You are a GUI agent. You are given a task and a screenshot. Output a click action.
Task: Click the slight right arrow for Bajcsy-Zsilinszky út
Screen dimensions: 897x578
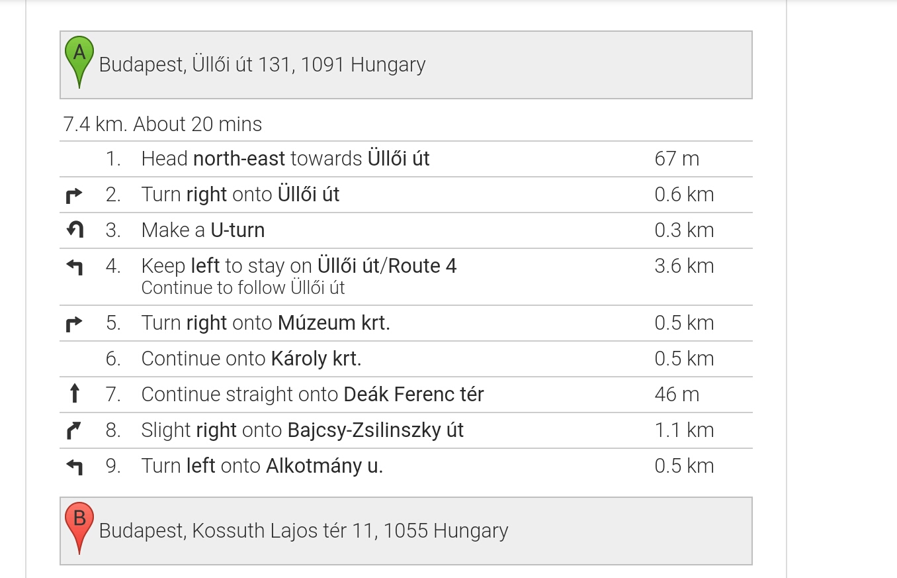[75, 430]
